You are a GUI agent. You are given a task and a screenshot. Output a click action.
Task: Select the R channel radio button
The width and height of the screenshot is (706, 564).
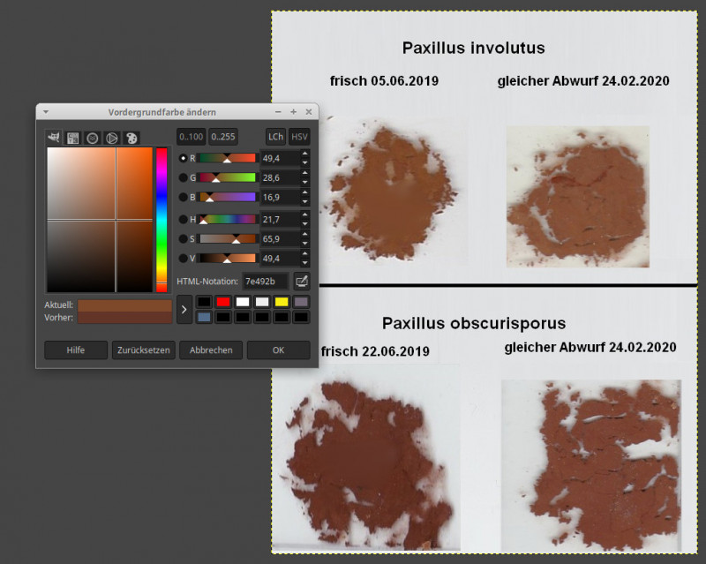tap(184, 158)
